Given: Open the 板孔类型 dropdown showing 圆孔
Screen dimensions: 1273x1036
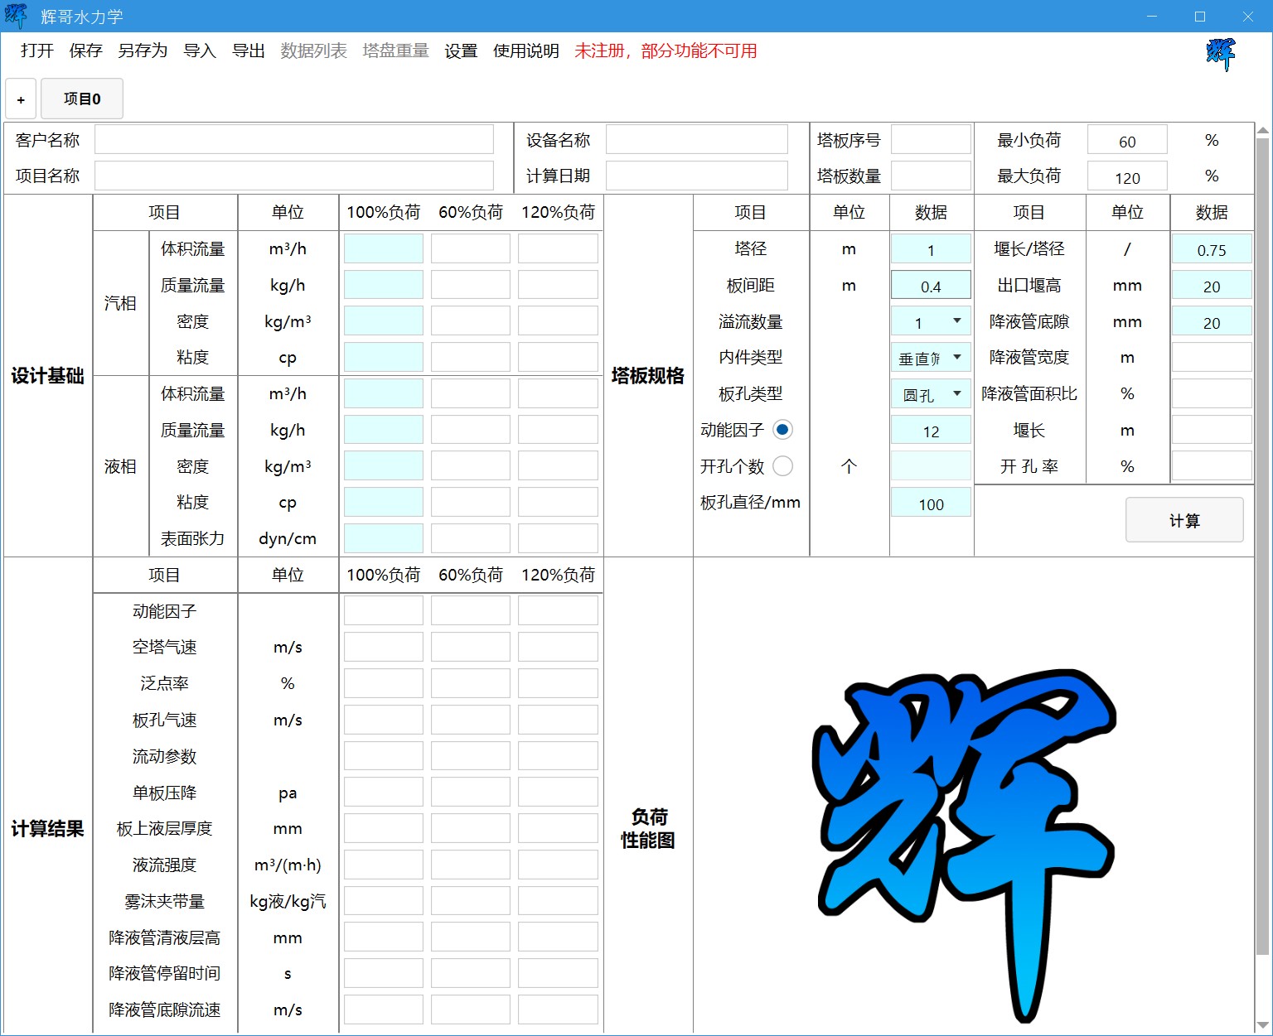Looking at the screenshot, I should click(956, 394).
